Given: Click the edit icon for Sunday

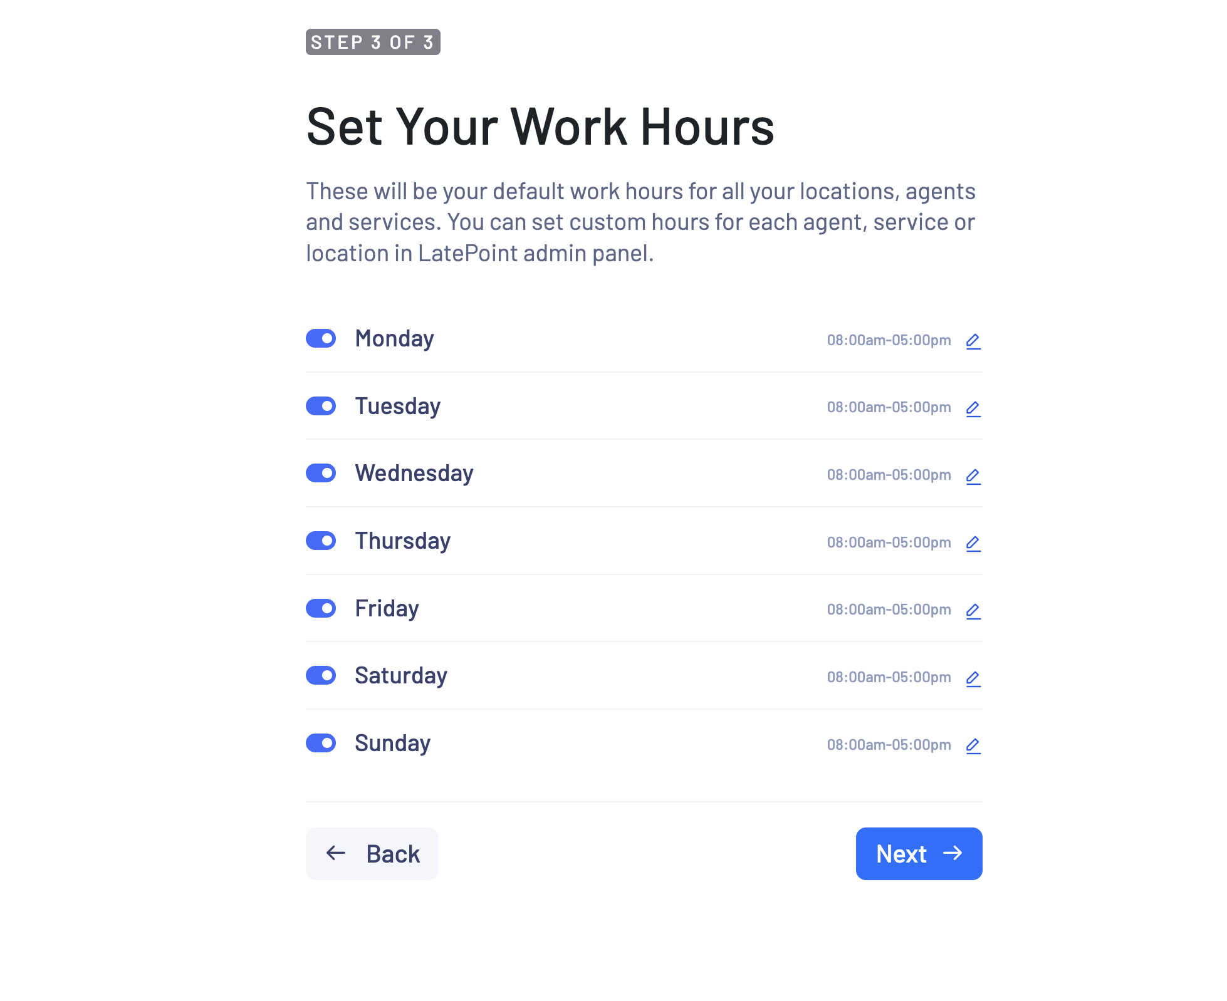Looking at the screenshot, I should 972,745.
